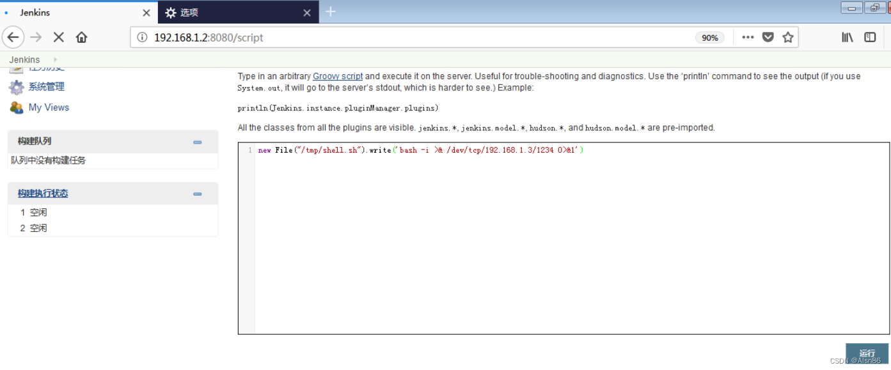Image resolution: width=891 pixels, height=370 pixels.
Task: Click the 构建队列 panel heading
Action: [35, 141]
